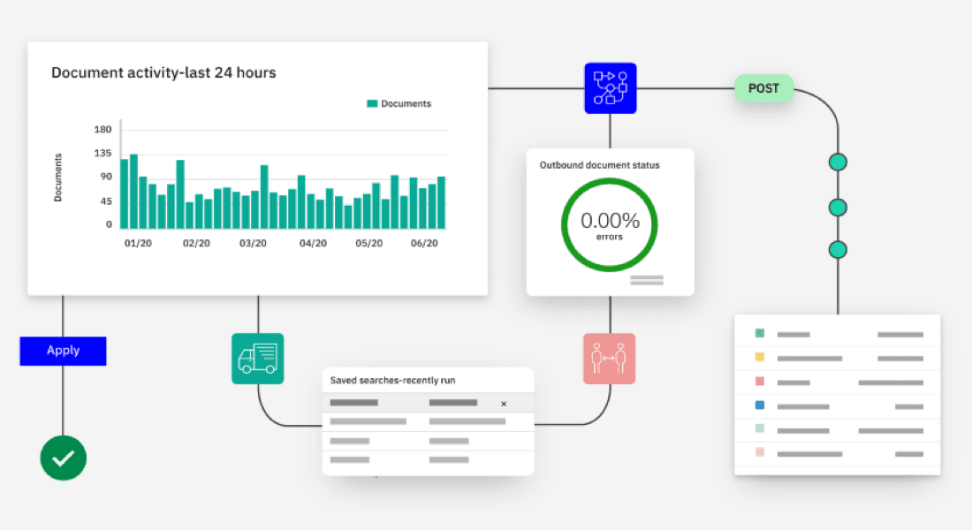Viewport: 972px width, 530px height.
Task: Click the blue workflow diagram icon
Action: (x=610, y=87)
